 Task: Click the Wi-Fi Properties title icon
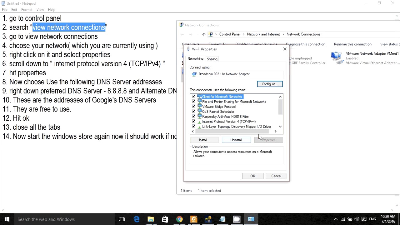[x=188, y=49]
